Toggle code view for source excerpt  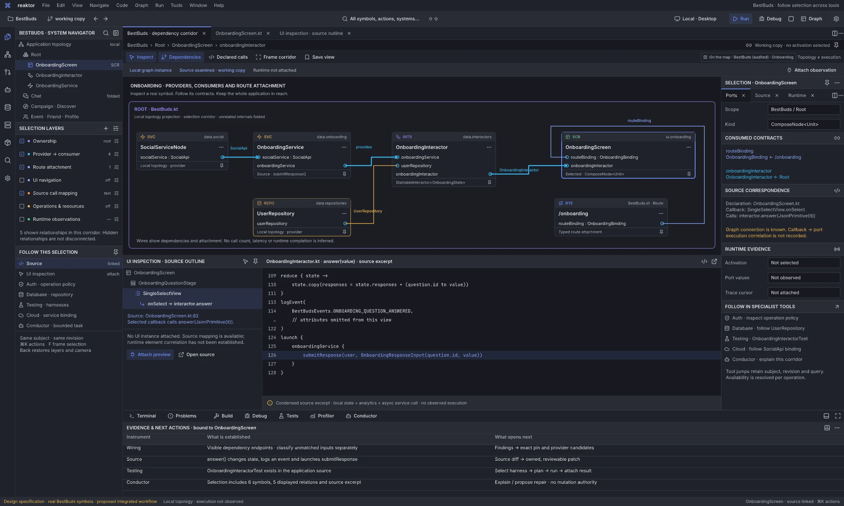pos(704,261)
